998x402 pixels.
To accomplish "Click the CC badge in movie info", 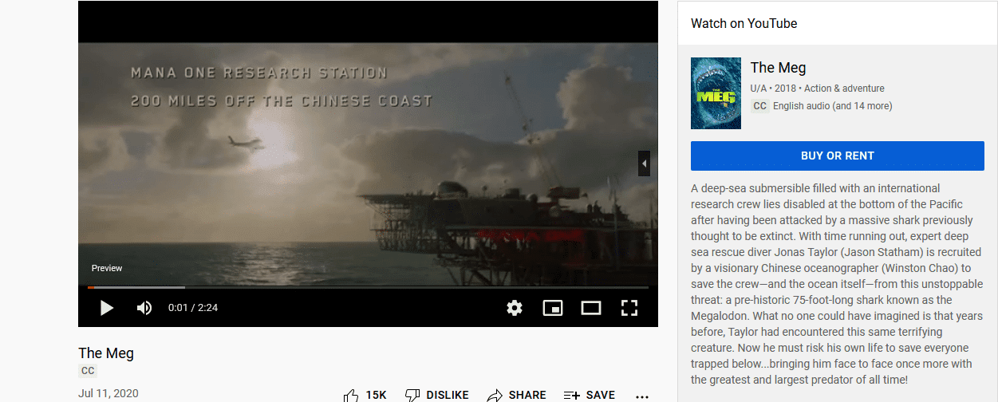I will (759, 106).
